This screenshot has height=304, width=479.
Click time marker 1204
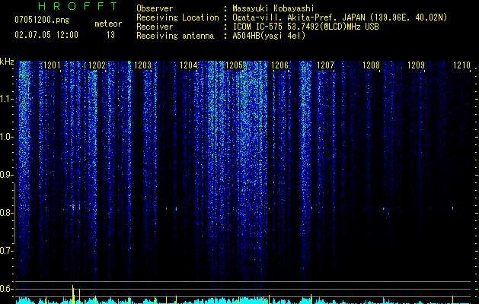[189, 65]
